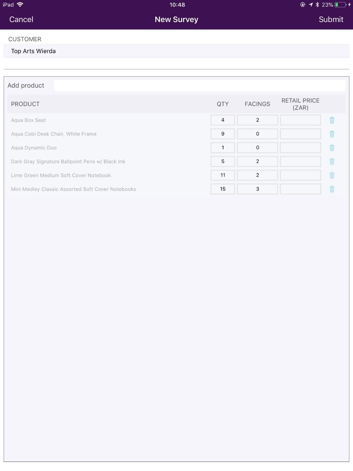
Task: Tap the Retail Price (ZAR) column header
Action: (x=300, y=104)
